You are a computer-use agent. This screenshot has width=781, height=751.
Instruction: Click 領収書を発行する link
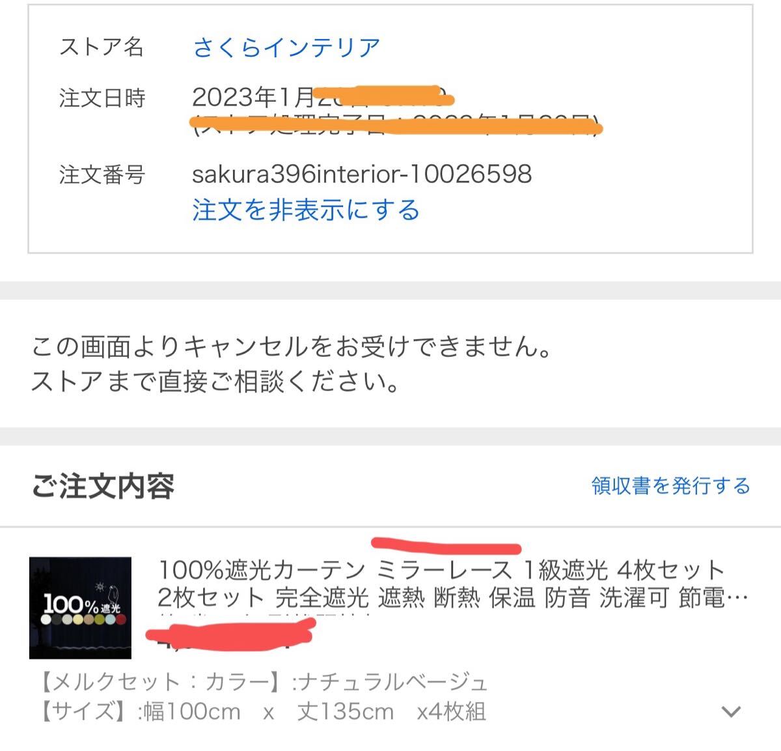tap(671, 486)
